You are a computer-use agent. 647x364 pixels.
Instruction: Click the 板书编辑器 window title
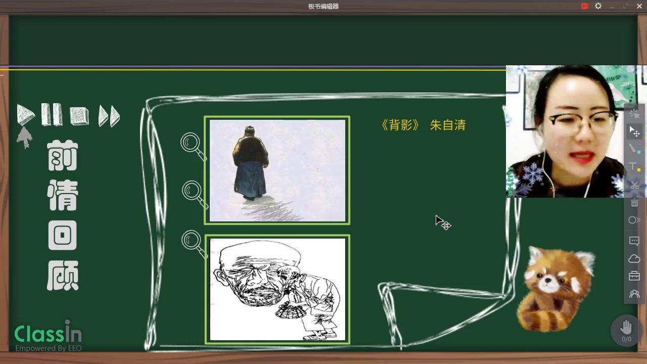tap(323, 7)
